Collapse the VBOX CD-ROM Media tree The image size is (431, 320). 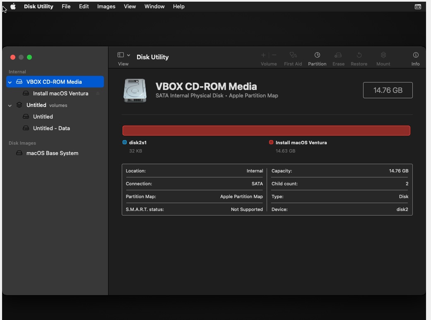pyautogui.click(x=10, y=82)
